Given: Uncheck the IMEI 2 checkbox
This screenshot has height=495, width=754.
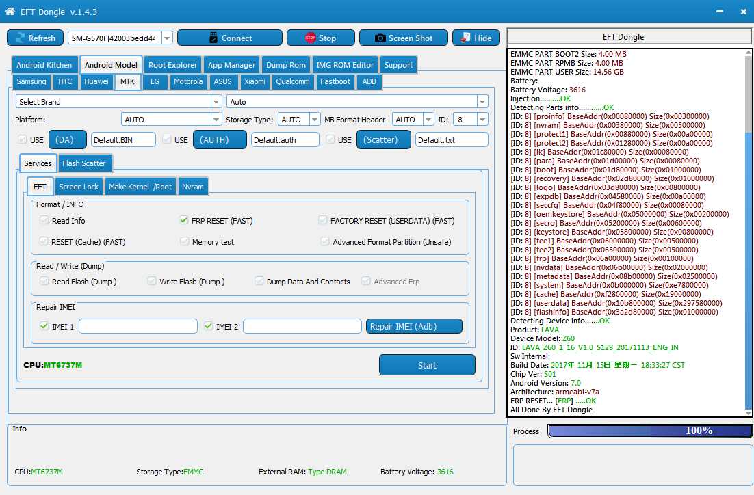Looking at the screenshot, I should [208, 326].
